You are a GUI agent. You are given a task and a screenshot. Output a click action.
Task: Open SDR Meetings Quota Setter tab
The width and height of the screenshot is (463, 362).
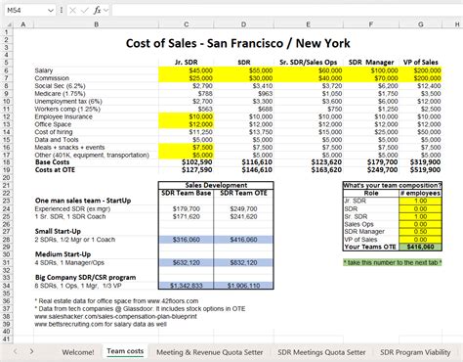point(321,352)
